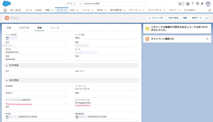This screenshot has height=122, width=213.
Task: Switch to the CHATTER tab
Action: [x=24, y=28]
